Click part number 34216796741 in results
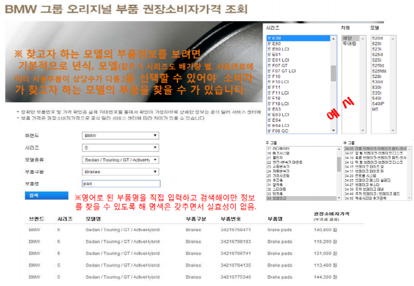The width and height of the screenshot is (414, 286). (235, 253)
